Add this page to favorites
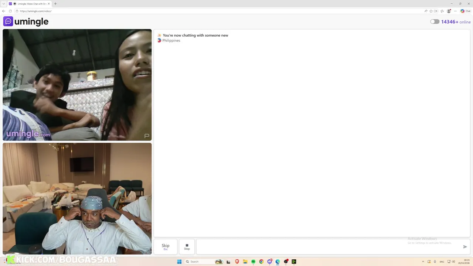The image size is (473, 266). coord(431,11)
